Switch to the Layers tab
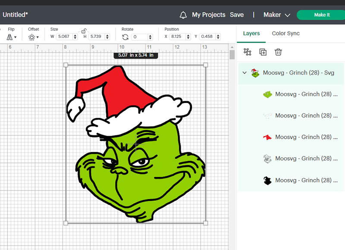 (x=251, y=34)
